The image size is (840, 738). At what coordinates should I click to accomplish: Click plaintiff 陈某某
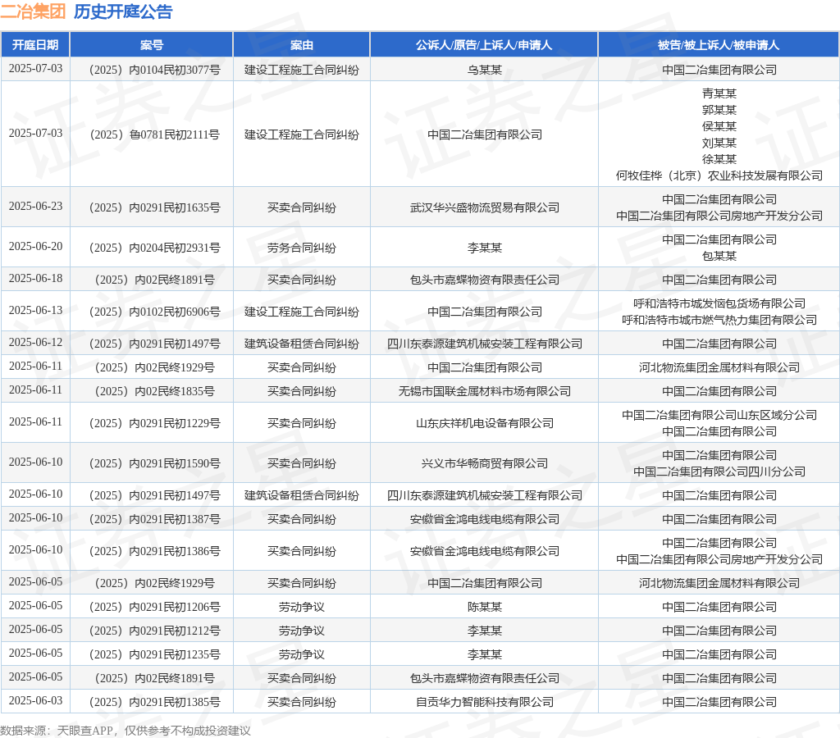click(484, 607)
